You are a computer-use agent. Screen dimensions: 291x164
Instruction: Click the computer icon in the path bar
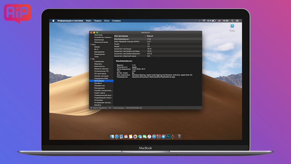tap(91, 108)
